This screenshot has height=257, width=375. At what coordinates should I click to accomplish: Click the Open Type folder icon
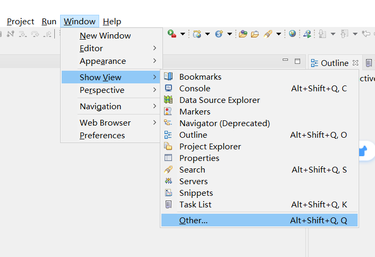[243, 34]
